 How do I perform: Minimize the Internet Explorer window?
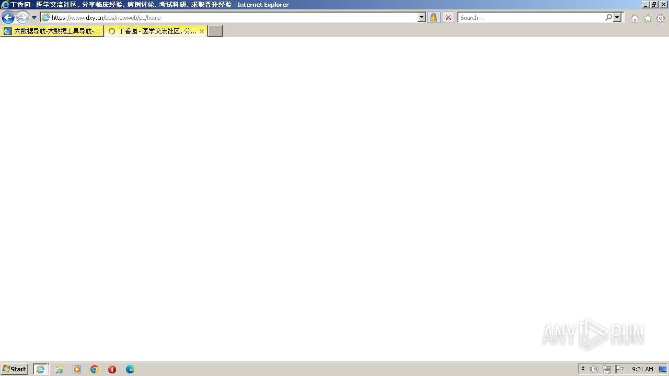pos(645,5)
